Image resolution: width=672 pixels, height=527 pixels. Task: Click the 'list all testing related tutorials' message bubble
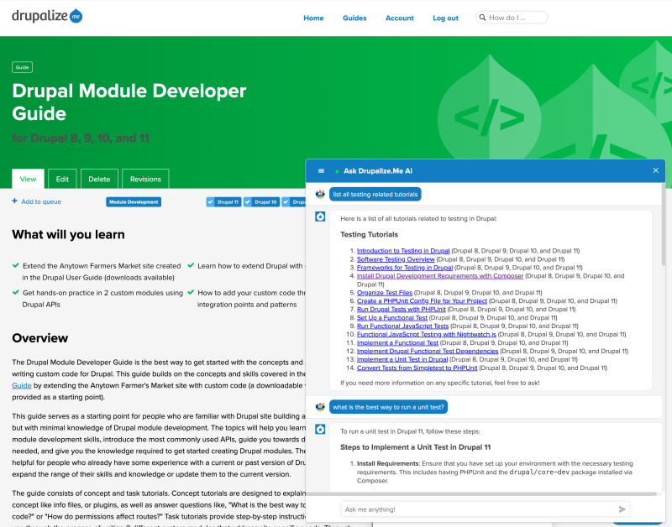click(x=375, y=195)
